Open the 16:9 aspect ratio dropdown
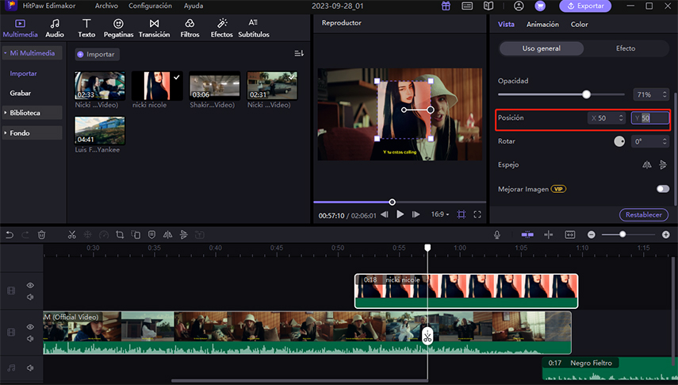 (x=440, y=214)
